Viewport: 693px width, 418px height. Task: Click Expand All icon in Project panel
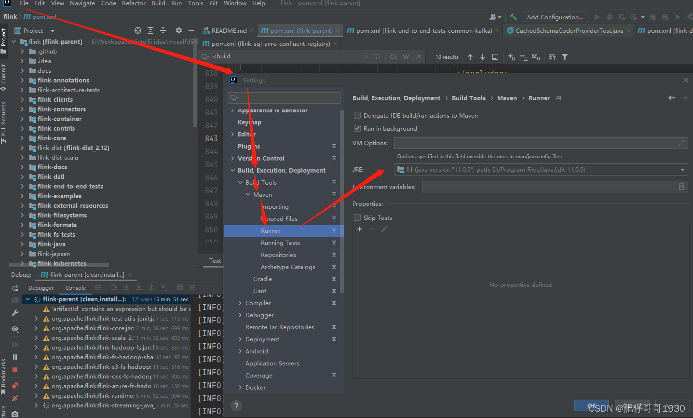point(150,30)
